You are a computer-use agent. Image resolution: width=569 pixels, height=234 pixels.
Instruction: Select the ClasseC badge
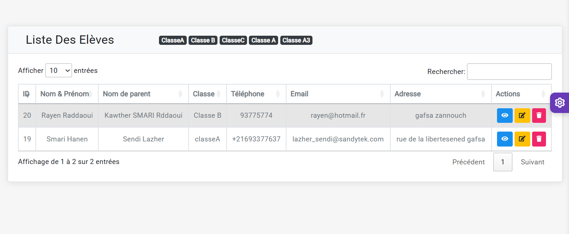point(233,40)
